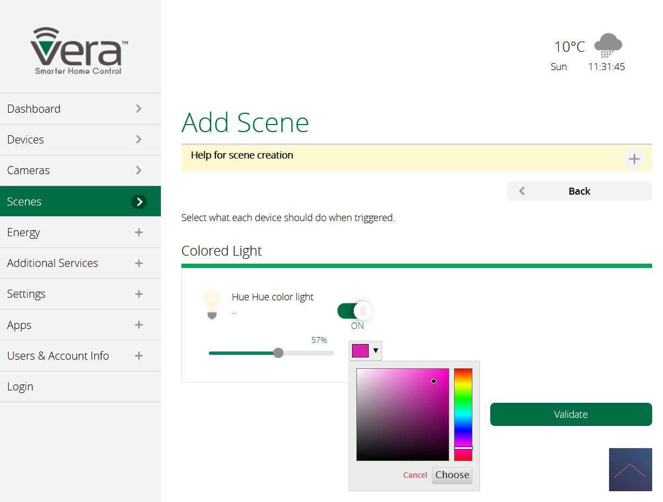Screen dimensions: 663x502
Task: Expand the Apps menu section
Action: tap(139, 325)
